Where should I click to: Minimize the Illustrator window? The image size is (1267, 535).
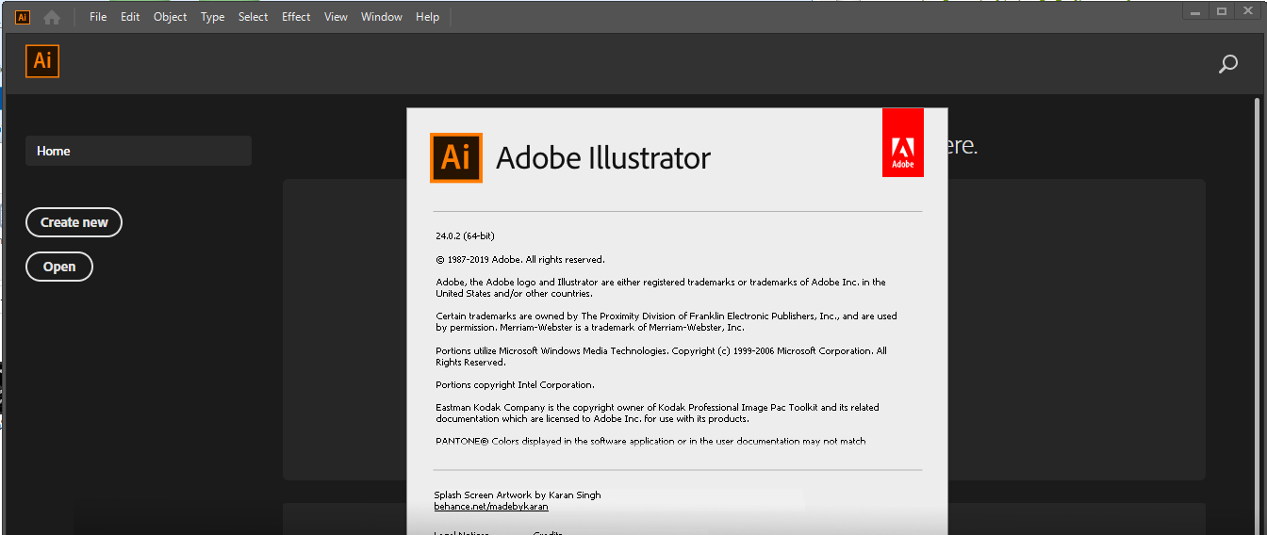point(1196,11)
